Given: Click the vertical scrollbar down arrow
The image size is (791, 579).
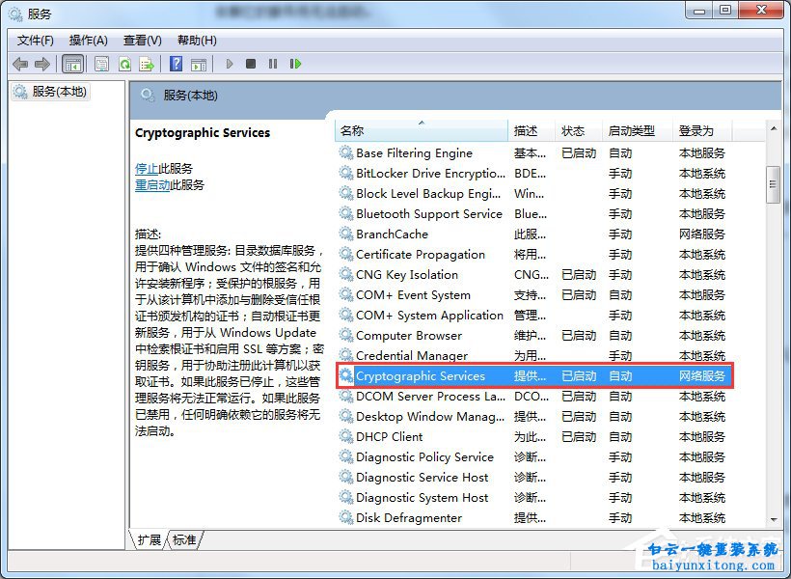Looking at the screenshot, I should 773,521.
